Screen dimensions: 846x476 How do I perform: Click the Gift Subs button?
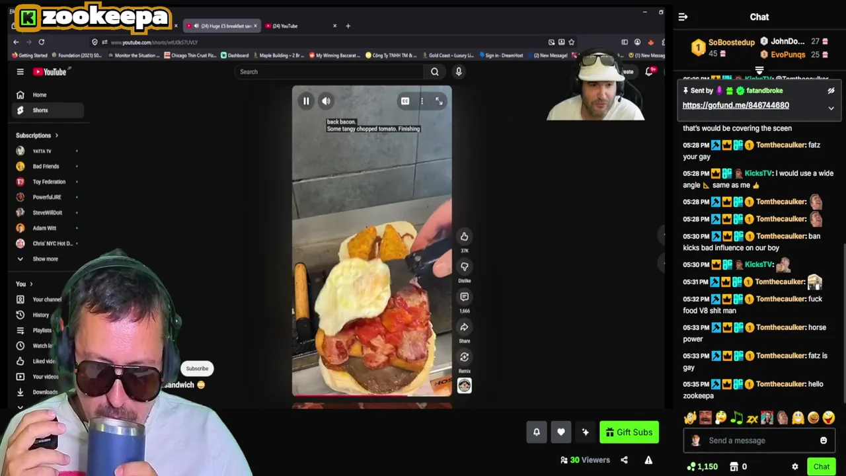point(629,432)
